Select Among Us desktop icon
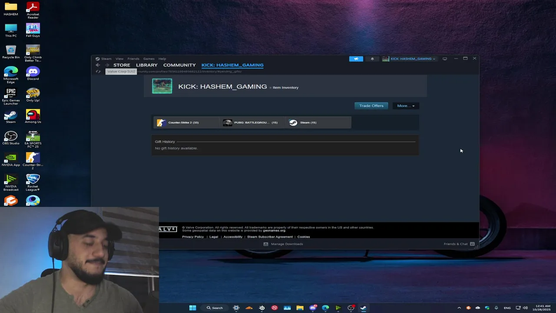 [x=33, y=117]
